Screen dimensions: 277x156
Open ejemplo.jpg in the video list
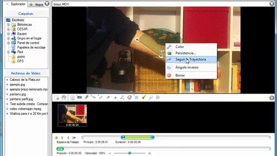click(x=17, y=84)
